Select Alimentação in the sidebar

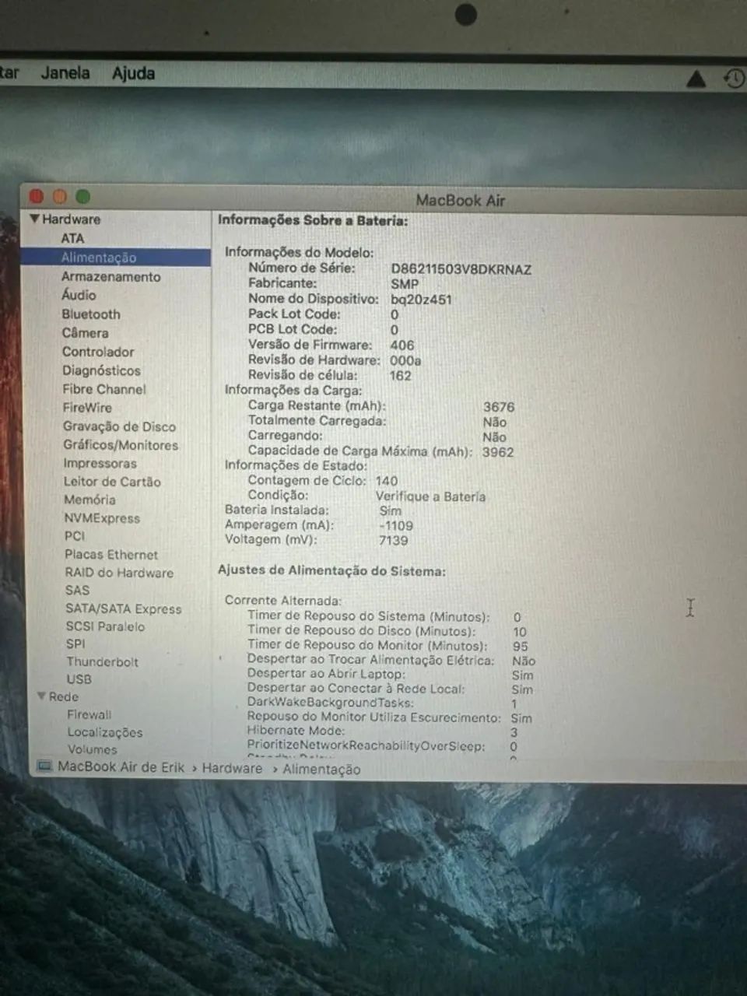pyautogui.click(x=99, y=258)
